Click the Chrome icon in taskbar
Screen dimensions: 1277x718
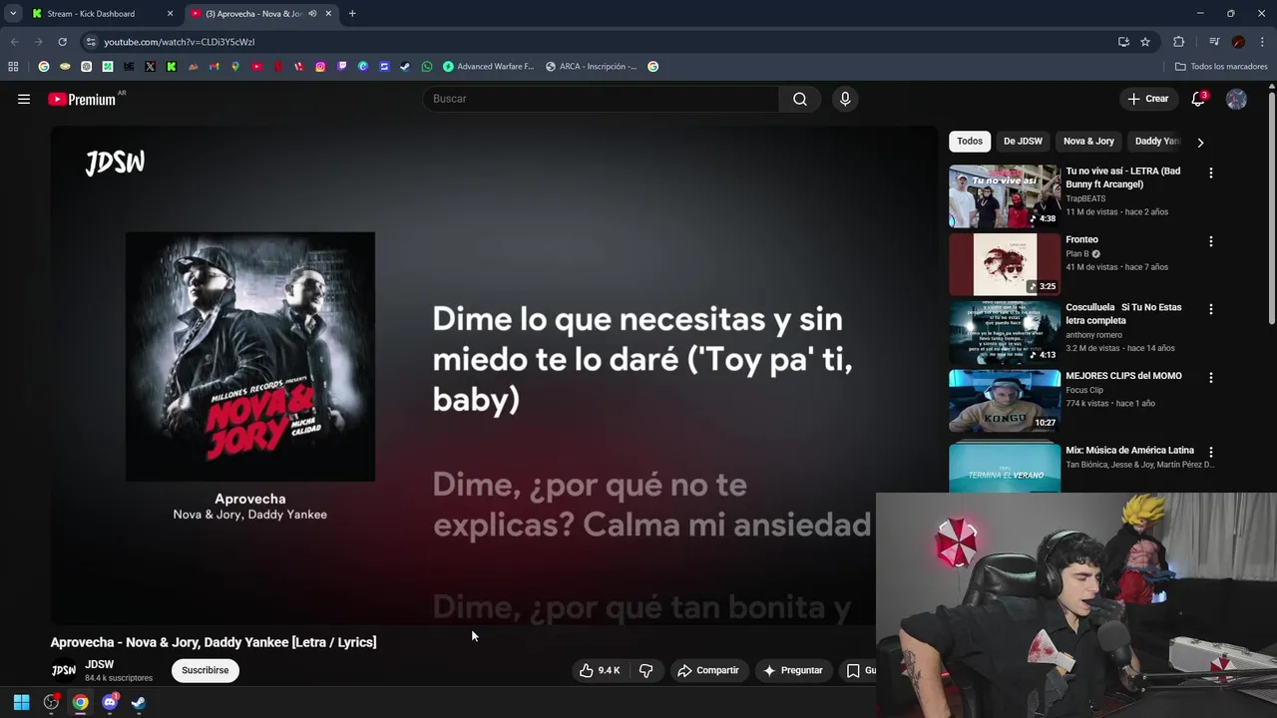80,702
